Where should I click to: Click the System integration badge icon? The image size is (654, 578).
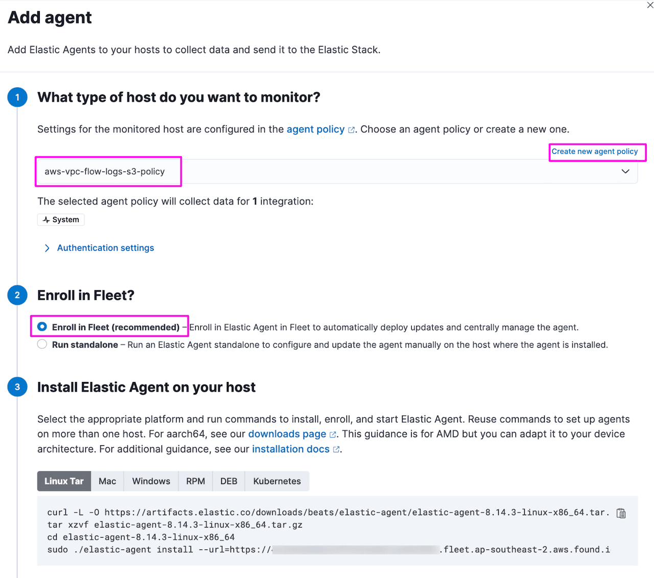47,220
